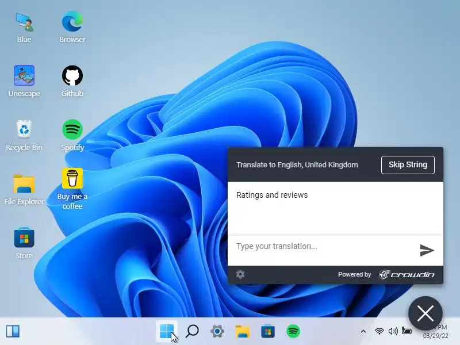Click the Buy me a coffee icon

tap(72, 189)
